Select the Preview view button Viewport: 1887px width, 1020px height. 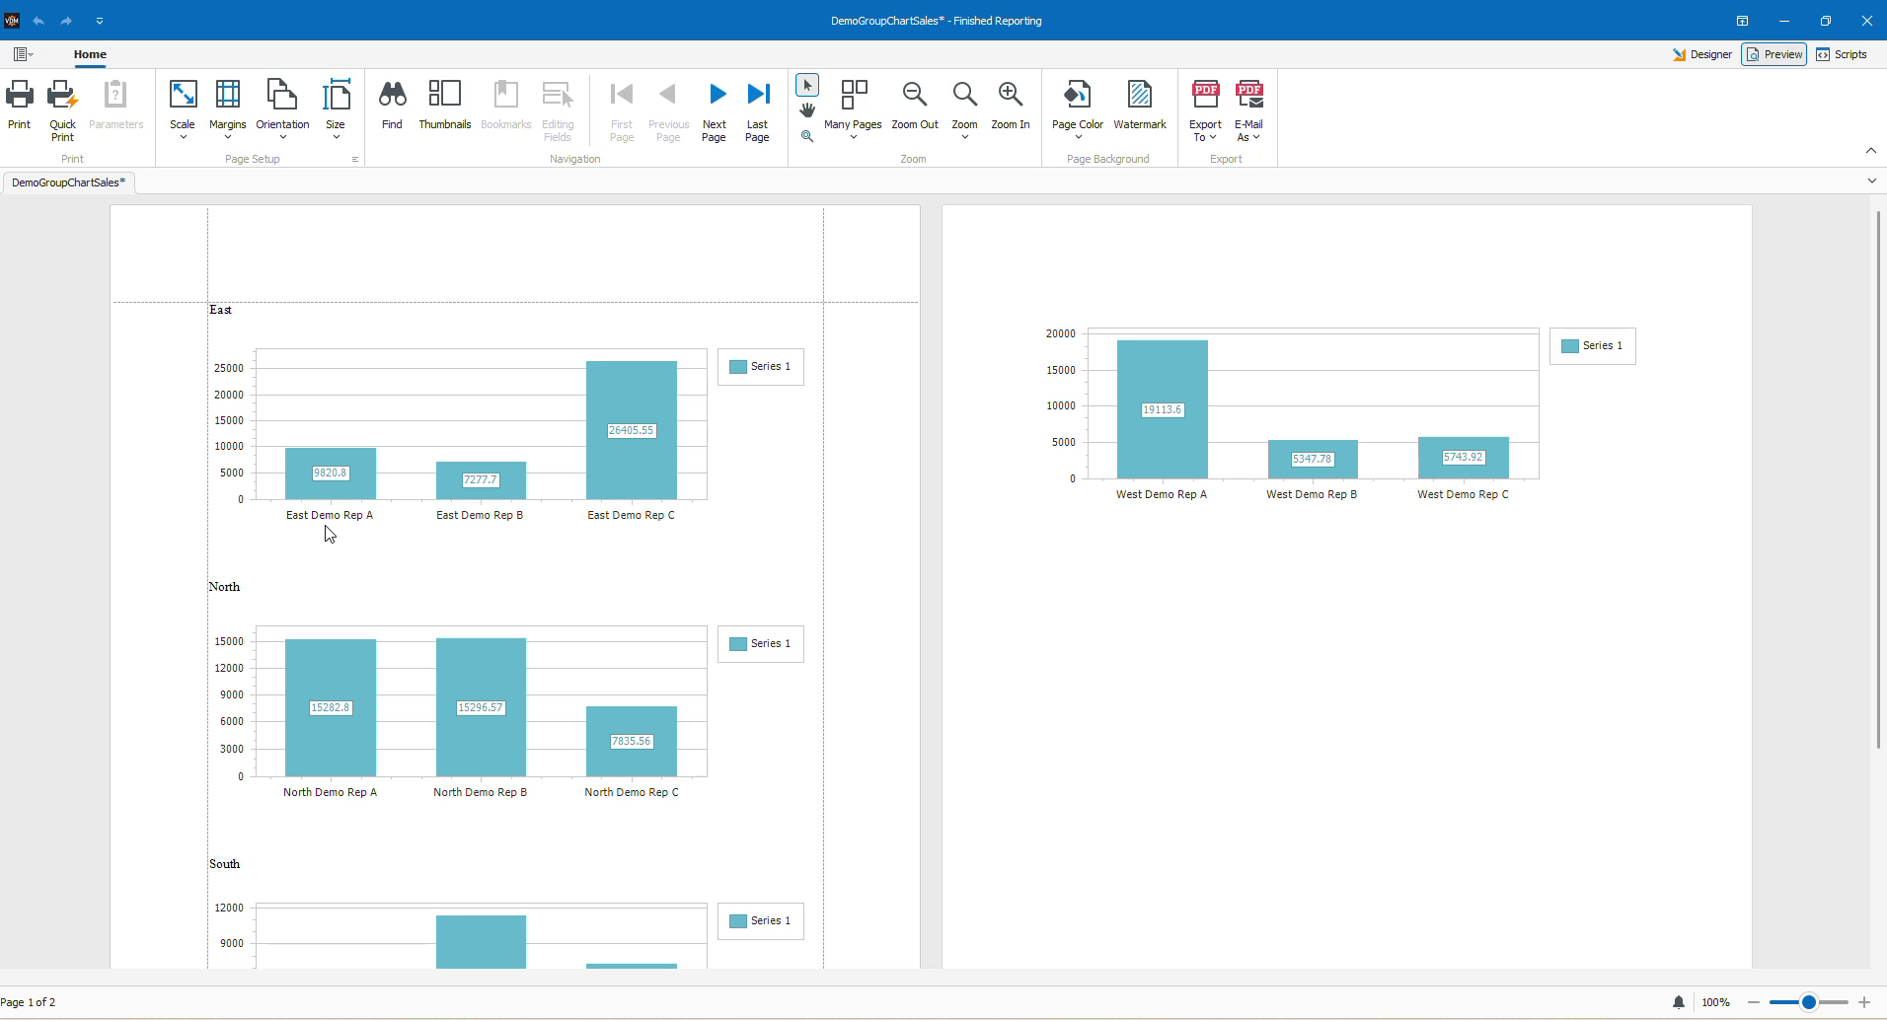tap(1774, 54)
